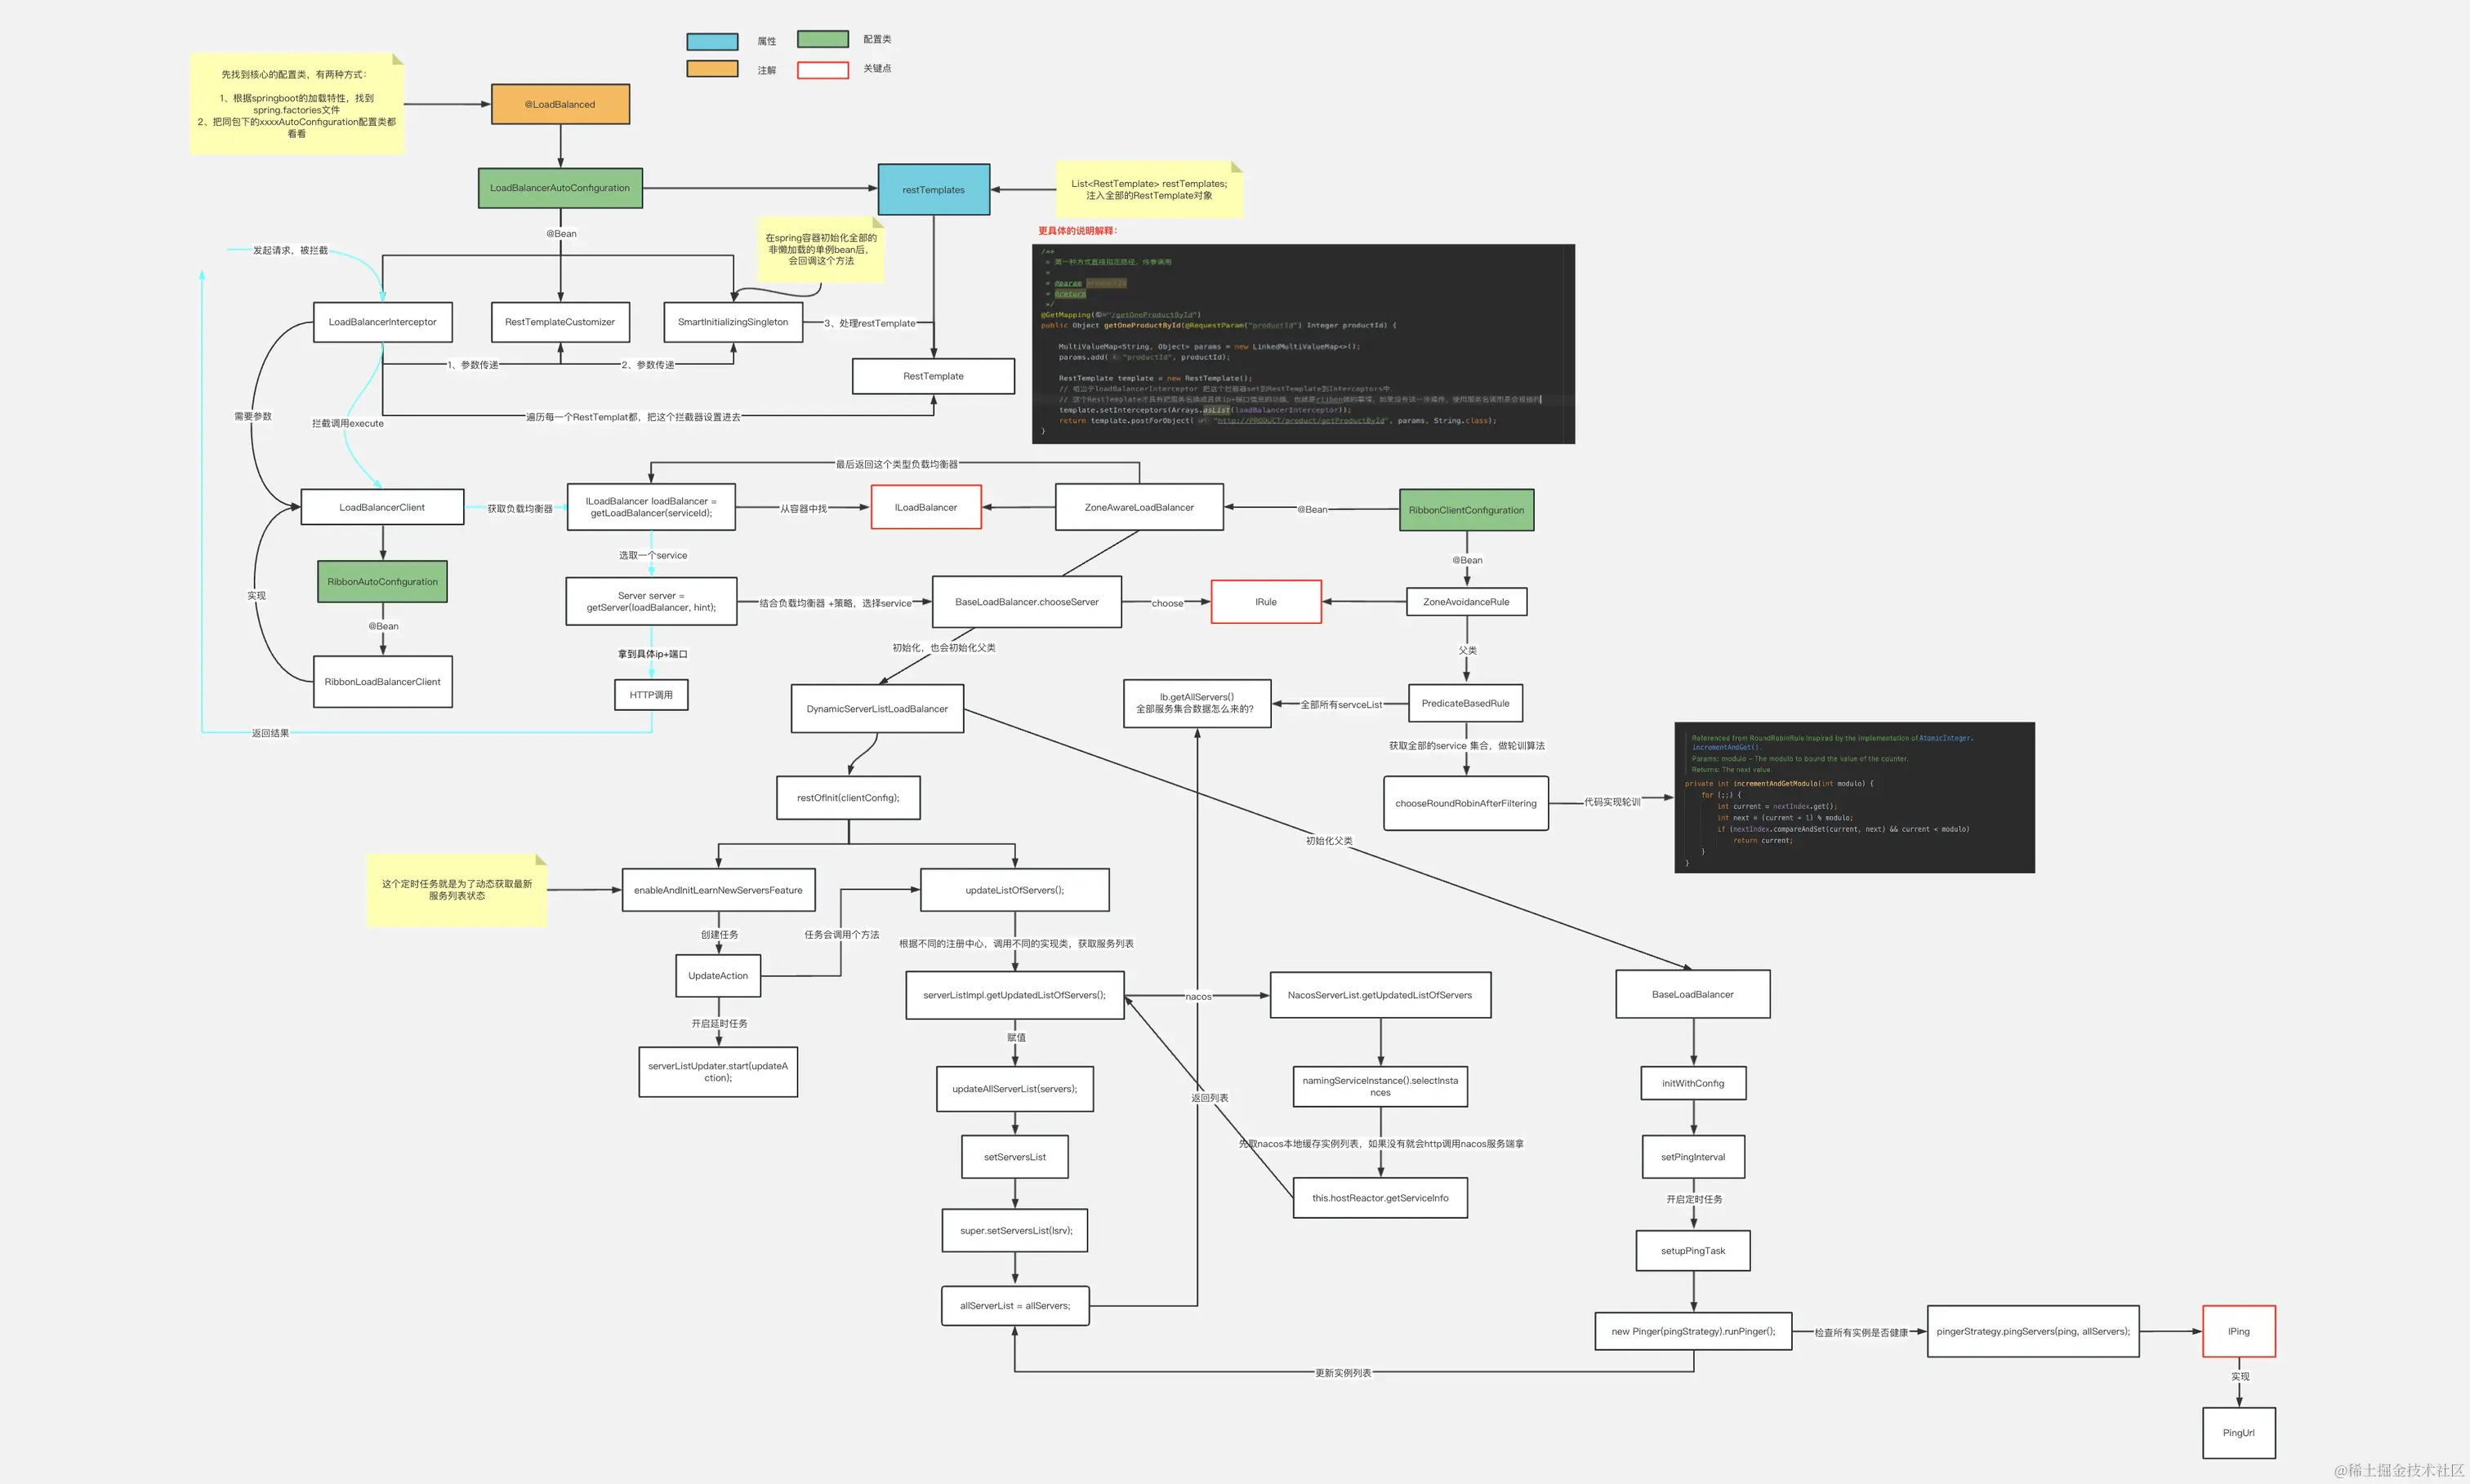Select the DynamicServerListLoadBalancer node
The image size is (2470, 1484).
[876, 709]
